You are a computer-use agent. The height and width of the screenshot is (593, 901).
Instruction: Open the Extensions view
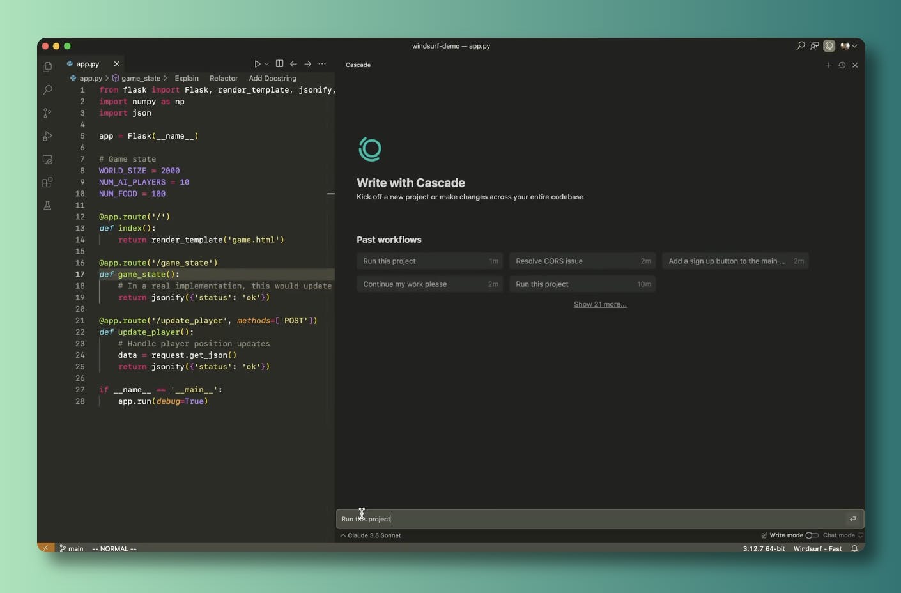47,183
